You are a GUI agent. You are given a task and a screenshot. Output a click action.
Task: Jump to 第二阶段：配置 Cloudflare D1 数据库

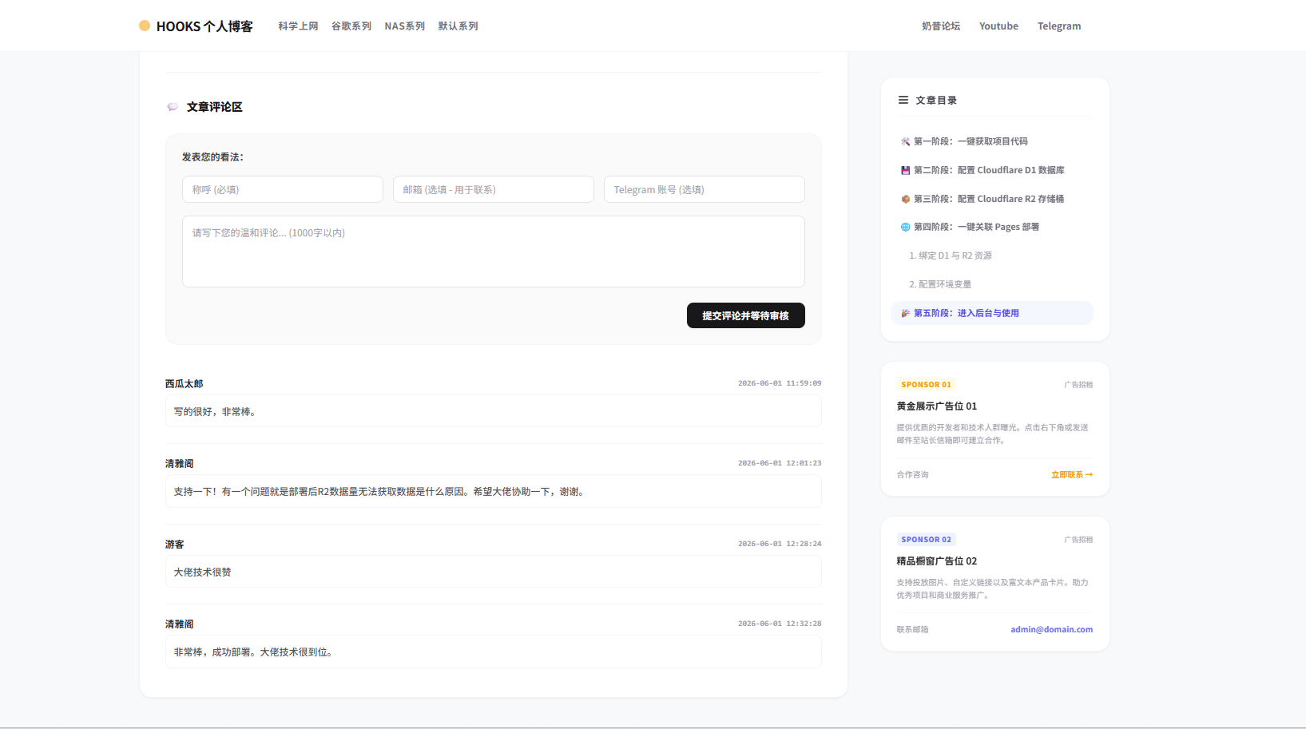(x=989, y=170)
